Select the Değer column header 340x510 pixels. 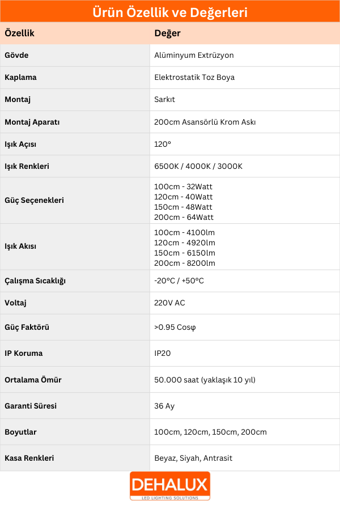point(168,33)
